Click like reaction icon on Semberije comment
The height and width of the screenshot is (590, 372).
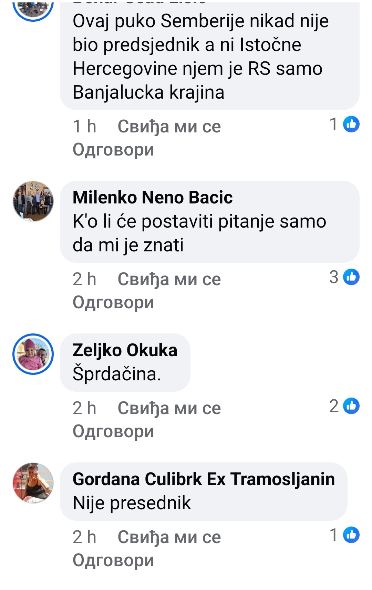pyautogui.click(x=351, y=124)
